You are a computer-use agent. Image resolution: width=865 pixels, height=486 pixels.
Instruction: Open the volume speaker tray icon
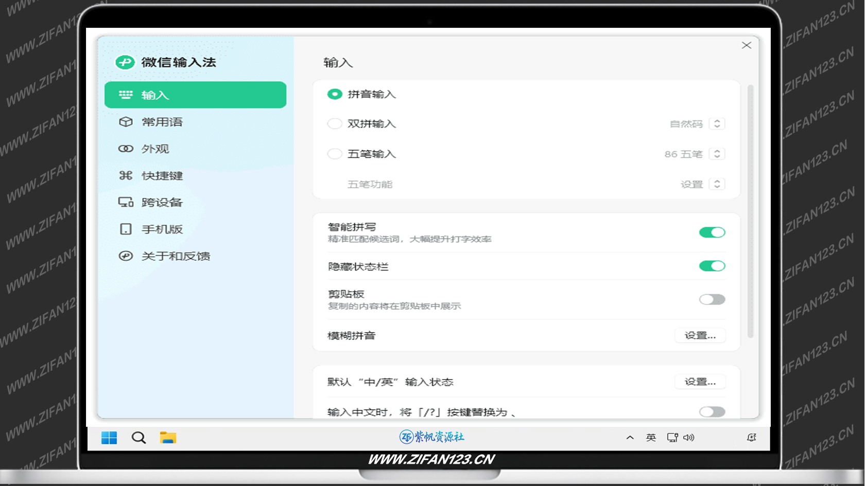689,438
